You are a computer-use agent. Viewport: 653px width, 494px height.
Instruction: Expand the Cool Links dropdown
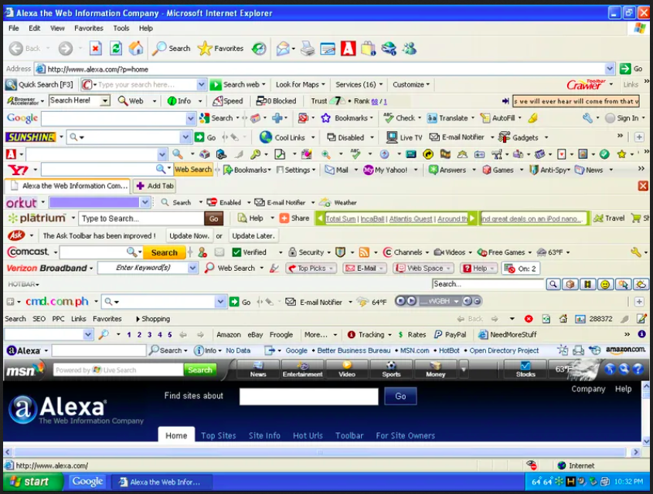313,137
